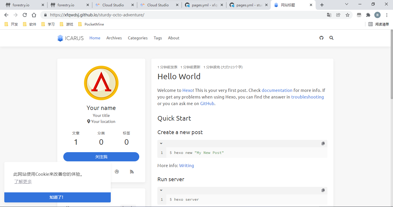The height and width of the screenshot is (207, 393).
Task: Open the browser extensions puzzle icon
Action: [368, 15]
